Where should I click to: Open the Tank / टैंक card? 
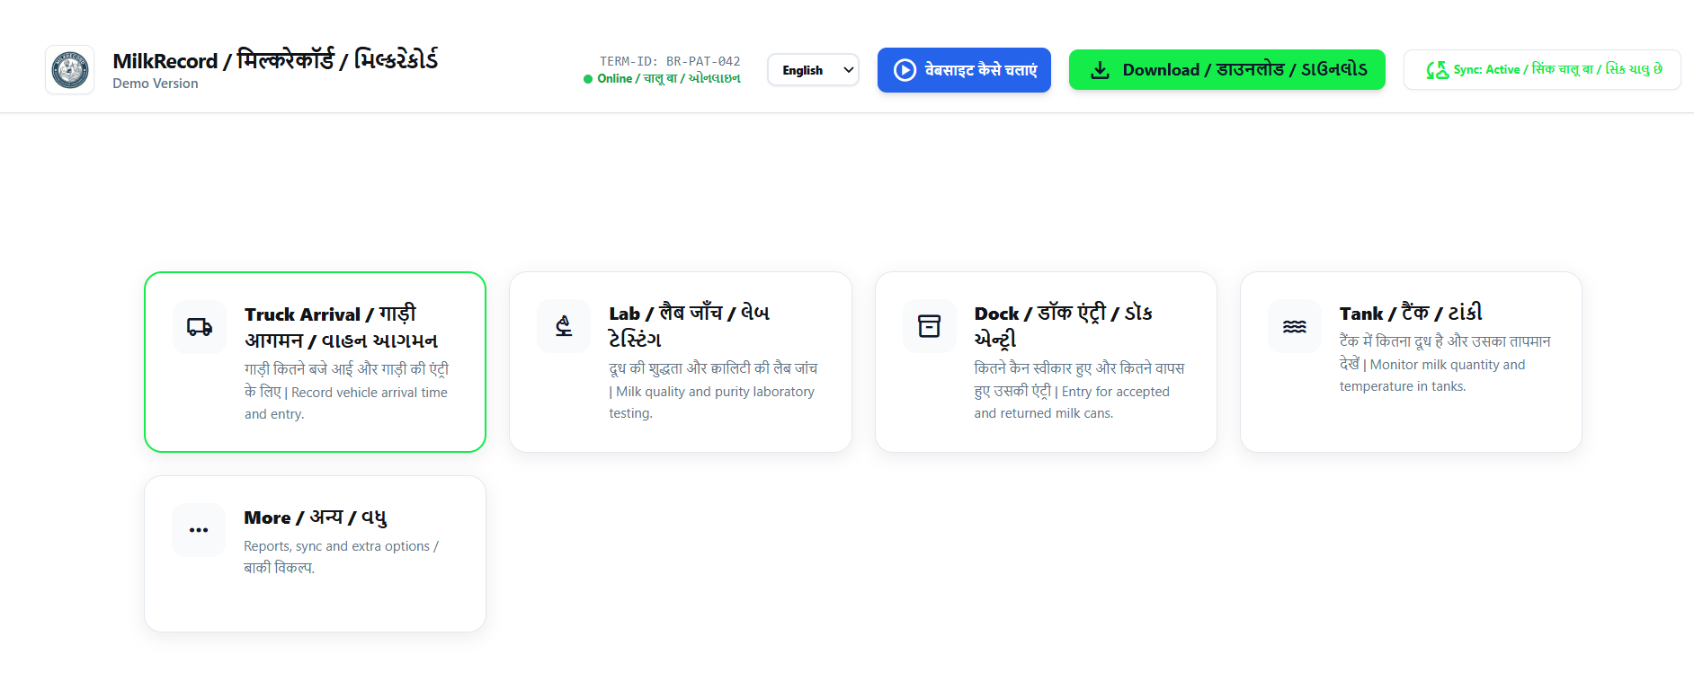click(x=1411, y=362)
